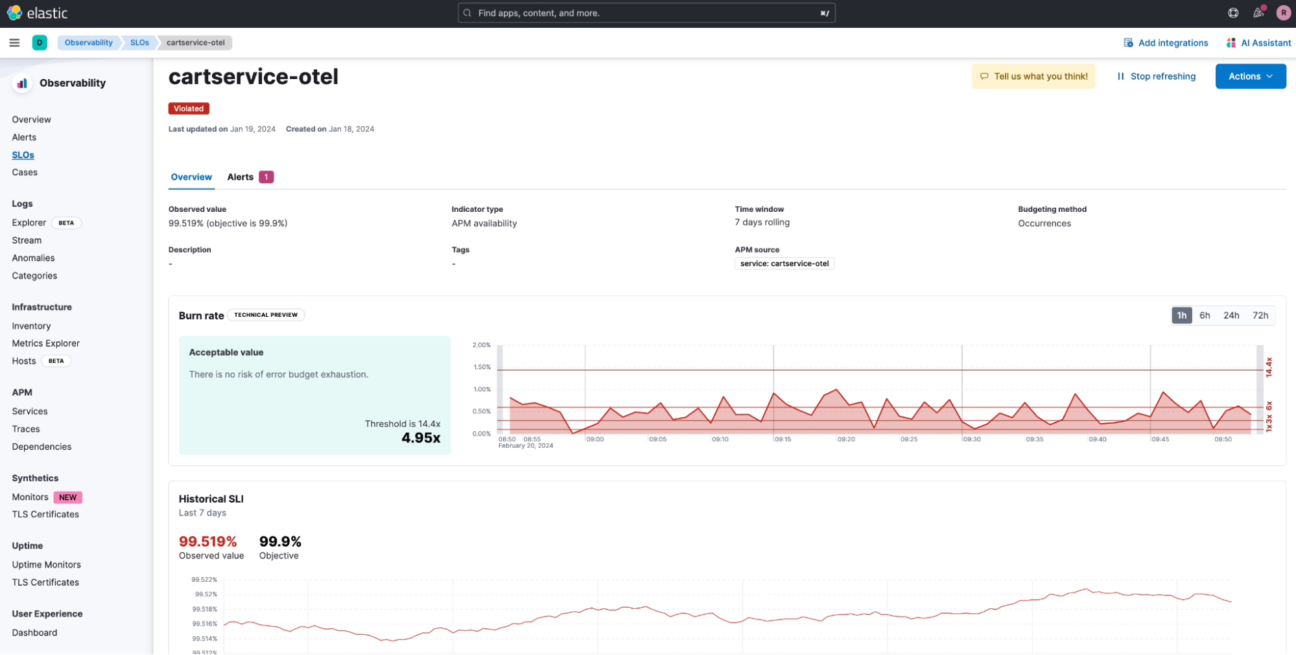
Task: Go to SLOs breadcrumb
Action: point(139,43)
